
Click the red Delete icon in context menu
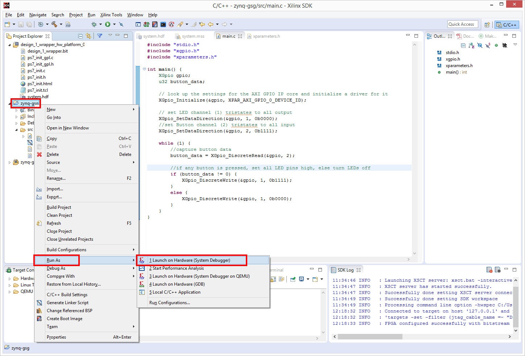point(39,154)
